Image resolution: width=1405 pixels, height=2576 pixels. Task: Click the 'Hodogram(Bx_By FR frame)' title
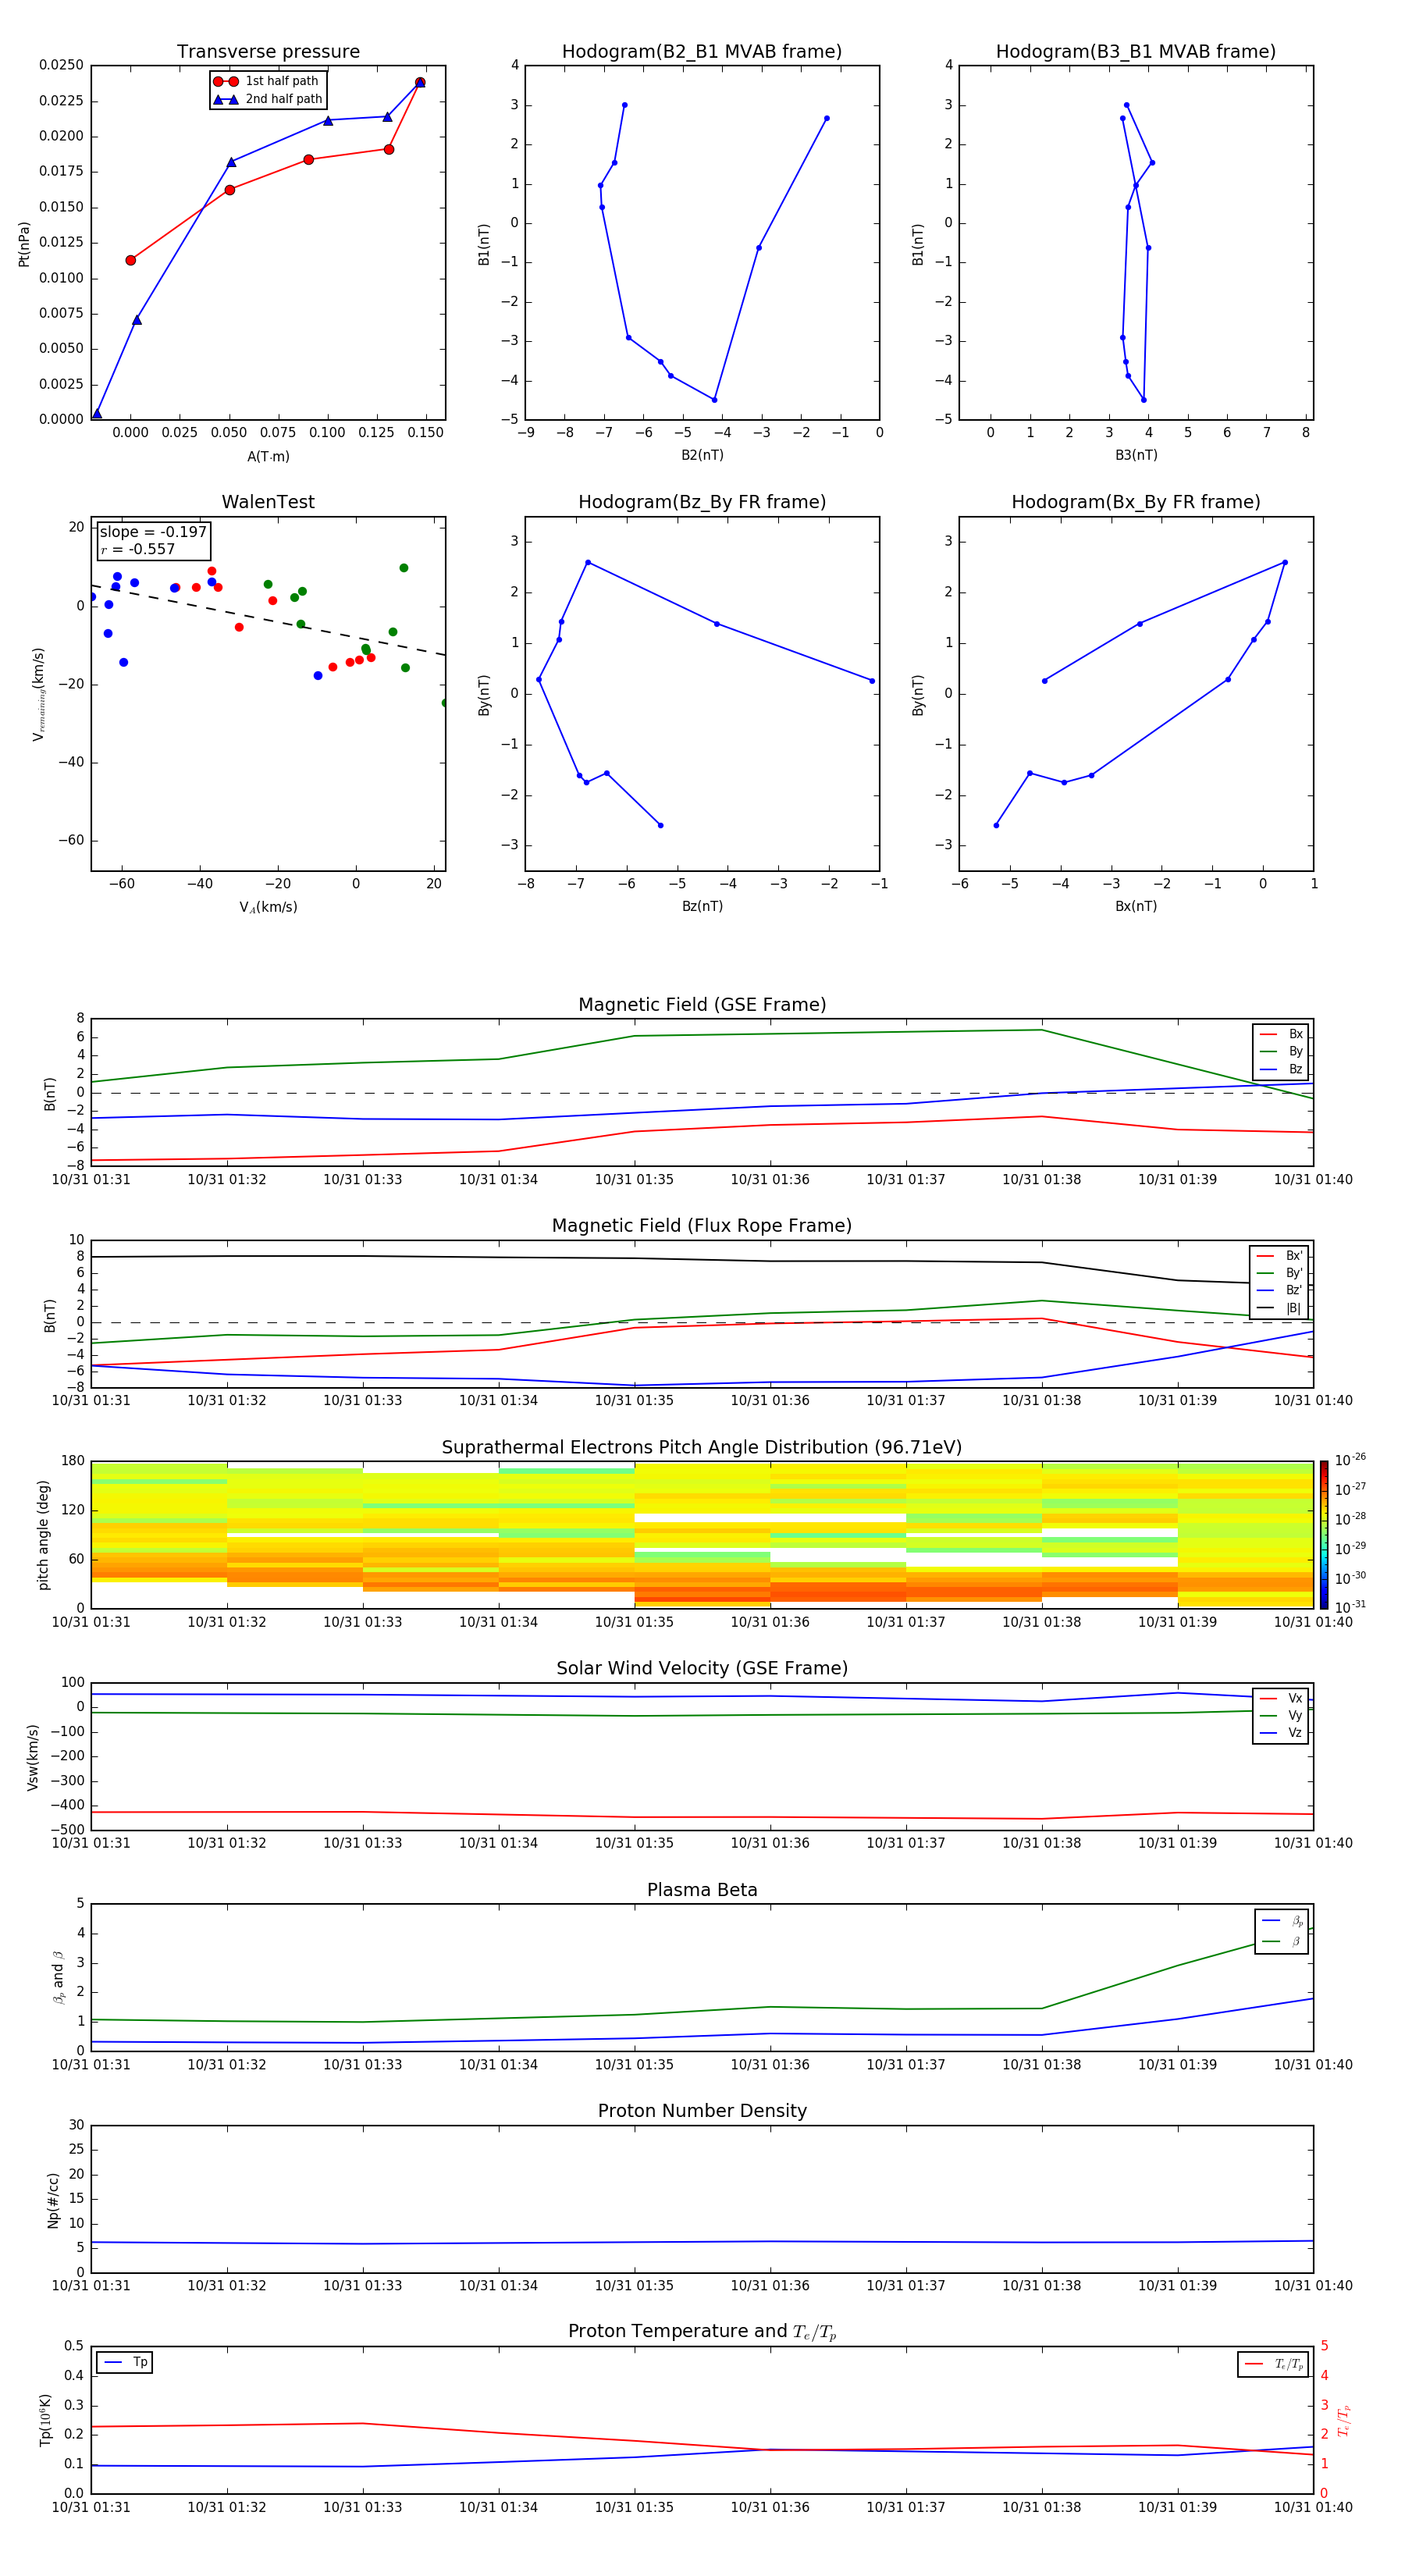(x=1136, y=502)
